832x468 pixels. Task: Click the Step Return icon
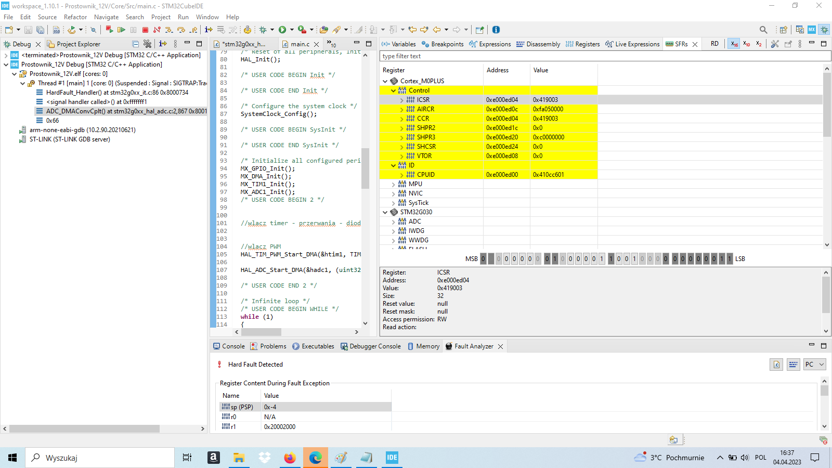tap(193, 30)
